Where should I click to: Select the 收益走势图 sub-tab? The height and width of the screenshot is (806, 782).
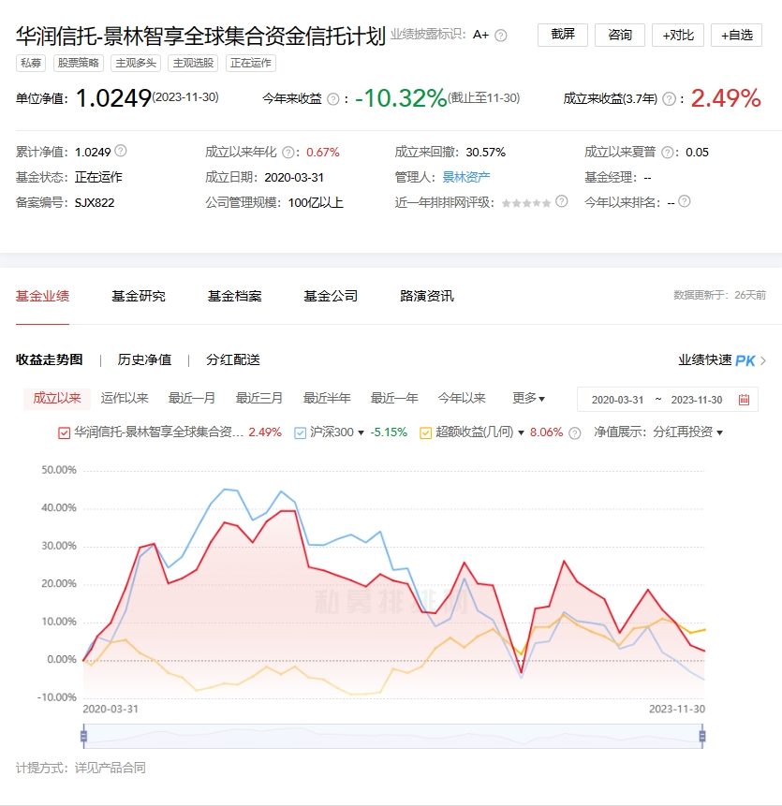point(49,359)
